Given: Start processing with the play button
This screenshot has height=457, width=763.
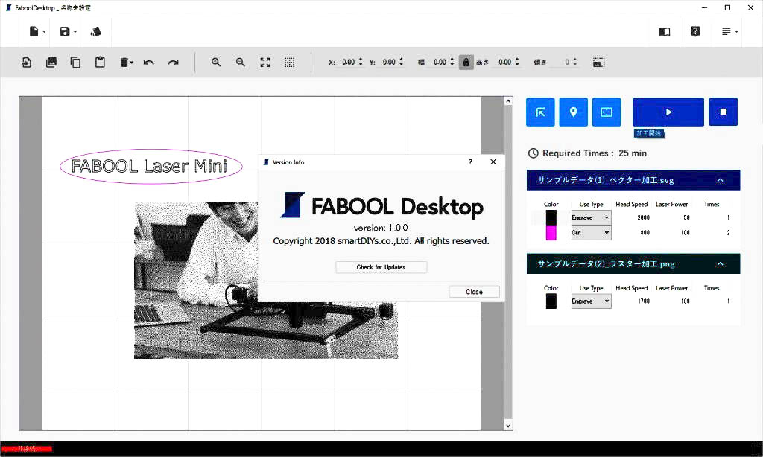Looking at the screenshot, I should point(668,112).
